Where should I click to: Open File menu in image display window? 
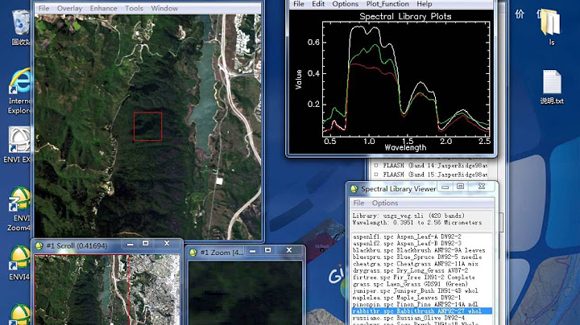pyautogui.click(x=43, y=8)
